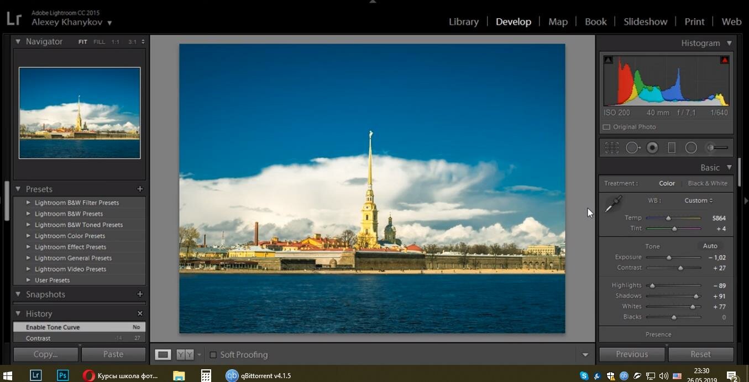Click the Lr logo identity plate

point(14,18)
